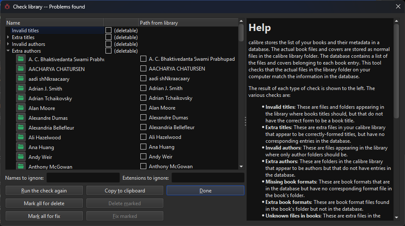Click the folder icon for AACHARYA CHATURSEN
Image resolution: width=405 pixels, height=226 pixels.
[x=21, y=69]
